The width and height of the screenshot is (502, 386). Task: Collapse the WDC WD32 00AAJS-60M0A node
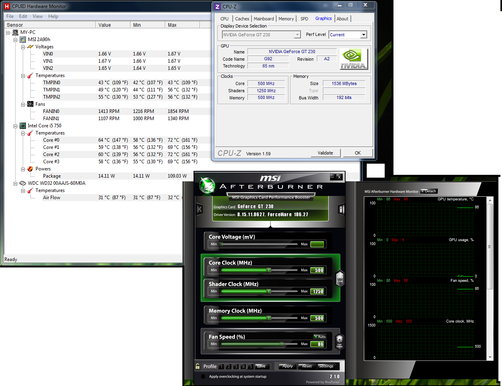point(15,183)
